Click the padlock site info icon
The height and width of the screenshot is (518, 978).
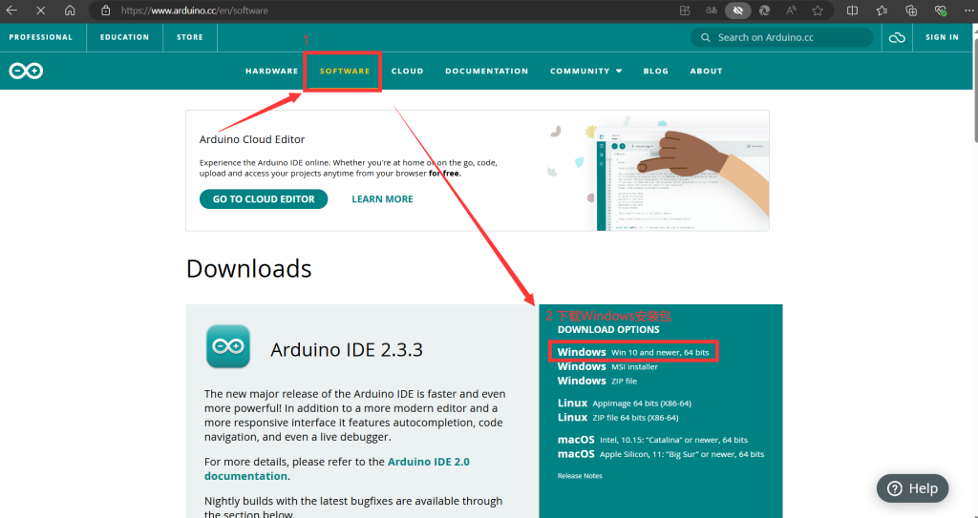pos(105,11)
